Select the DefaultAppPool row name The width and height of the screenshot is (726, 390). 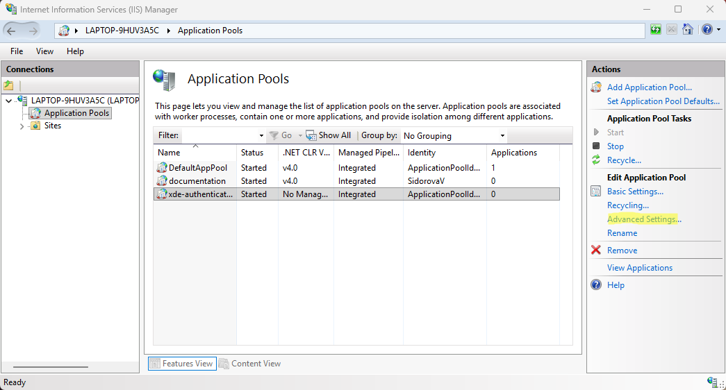198,168
